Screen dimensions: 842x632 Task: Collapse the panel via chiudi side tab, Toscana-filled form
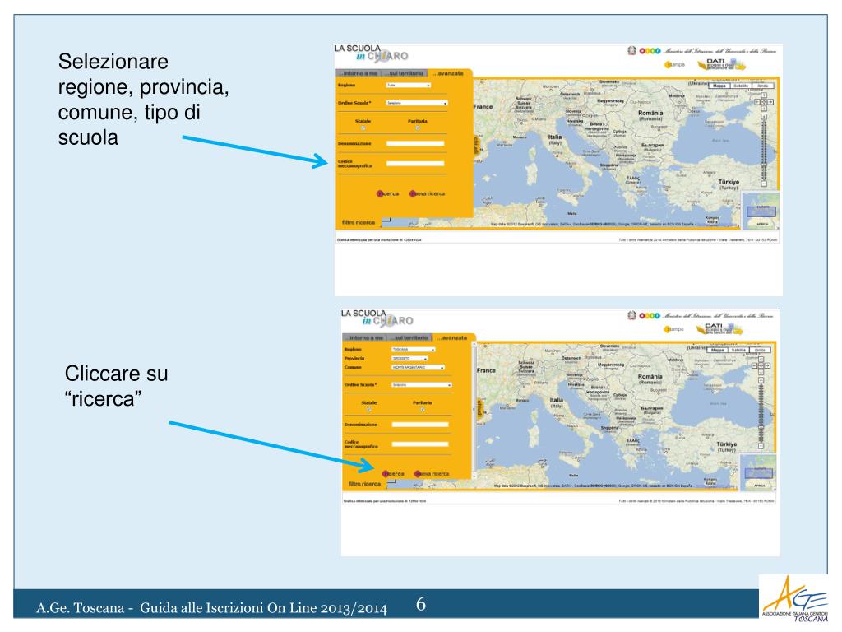coord(480,408)
